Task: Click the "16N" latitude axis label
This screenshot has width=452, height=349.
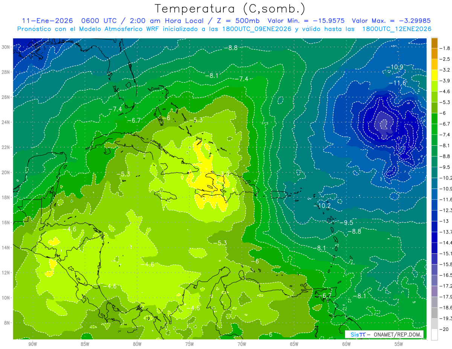Action: pos(6,223)
